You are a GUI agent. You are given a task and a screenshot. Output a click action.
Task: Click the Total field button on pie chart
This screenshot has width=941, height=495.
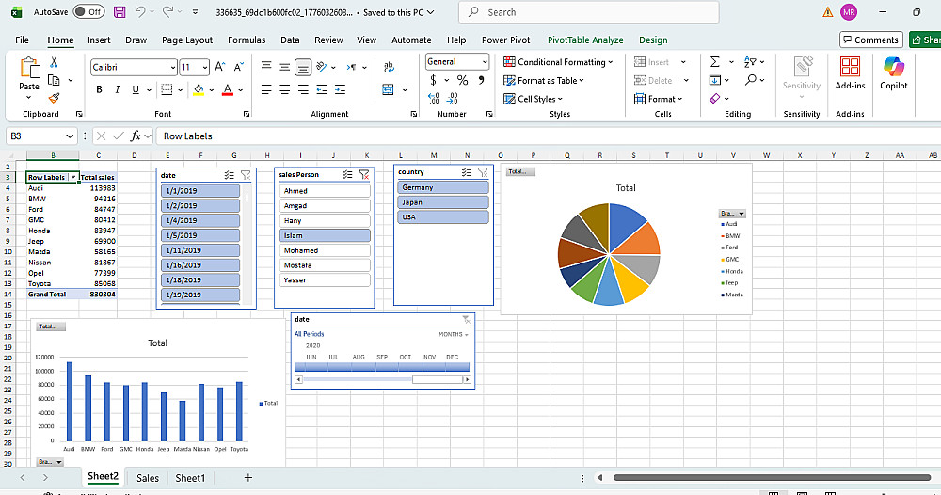(520, 171)
